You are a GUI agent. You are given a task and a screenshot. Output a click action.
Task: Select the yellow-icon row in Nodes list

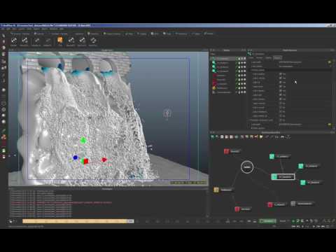(228, 88)
